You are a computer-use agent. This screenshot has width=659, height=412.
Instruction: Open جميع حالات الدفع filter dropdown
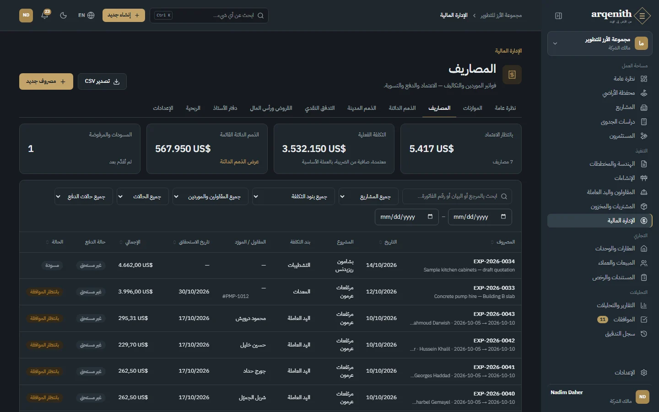[84, 196]
